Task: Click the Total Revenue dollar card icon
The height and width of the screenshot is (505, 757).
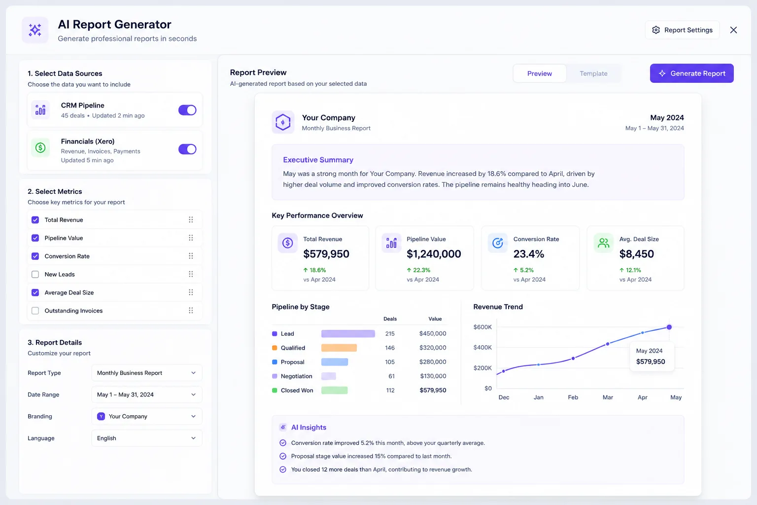Action: (x=287, y=243)
